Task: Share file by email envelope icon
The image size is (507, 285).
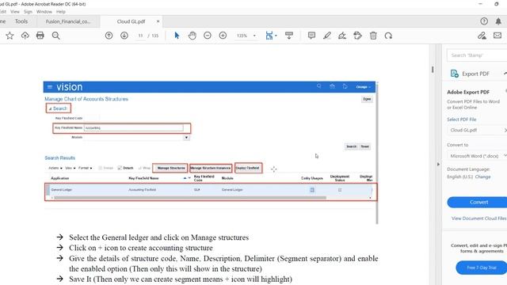Action: [x=497, y=36]
